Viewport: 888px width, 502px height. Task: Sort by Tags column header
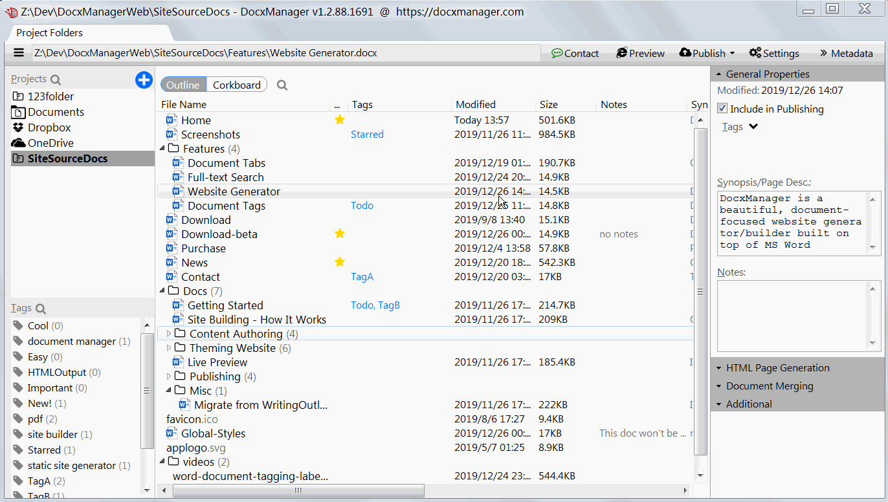362,104
